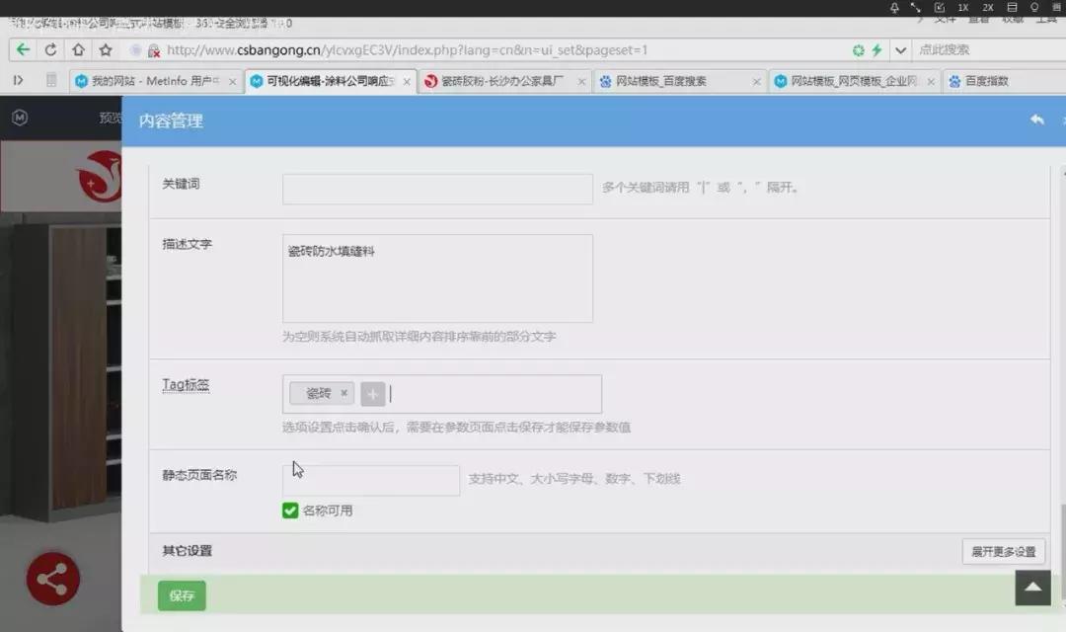Click the MetInfo logo in the dark sidebar

click(20, 118)
